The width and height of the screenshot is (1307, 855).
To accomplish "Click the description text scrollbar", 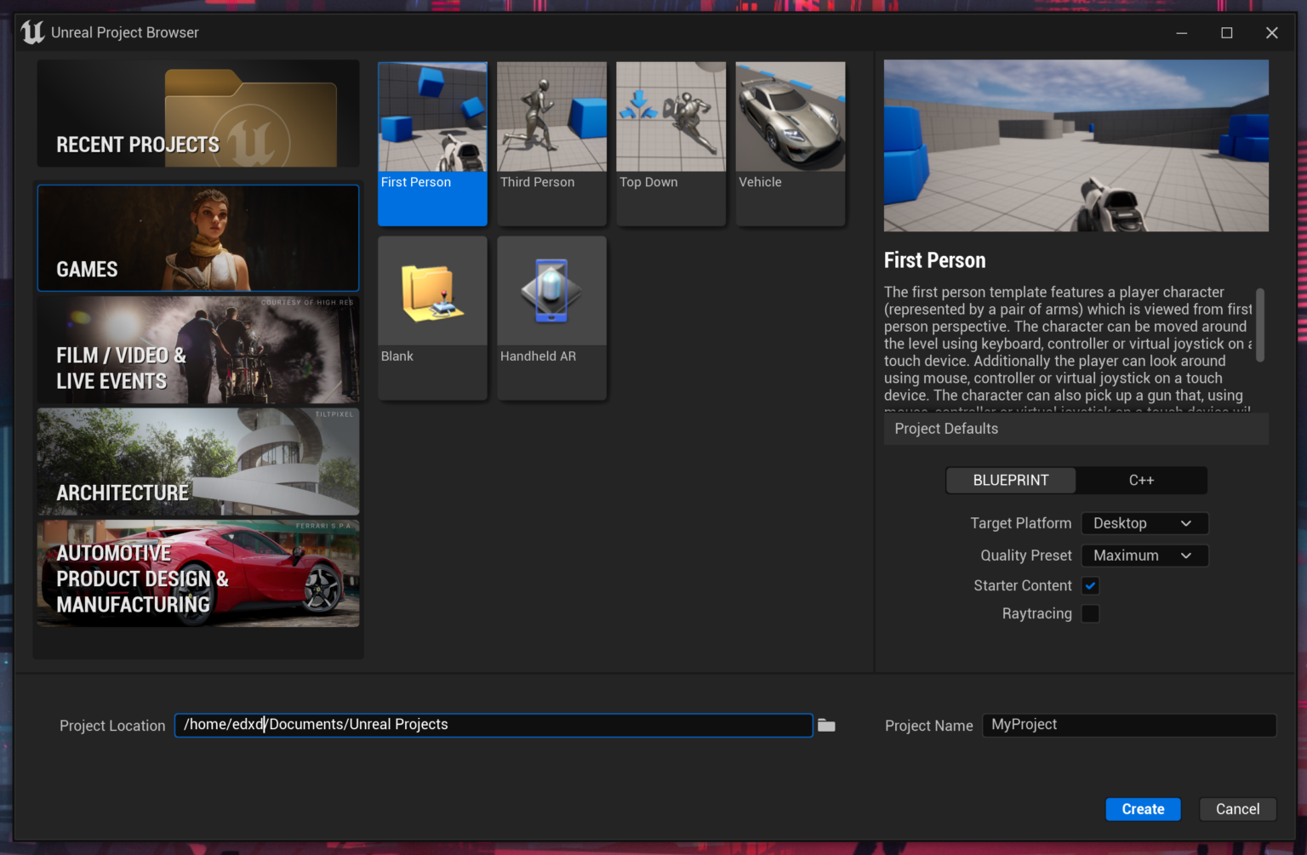I will (x=1260, y=325).
